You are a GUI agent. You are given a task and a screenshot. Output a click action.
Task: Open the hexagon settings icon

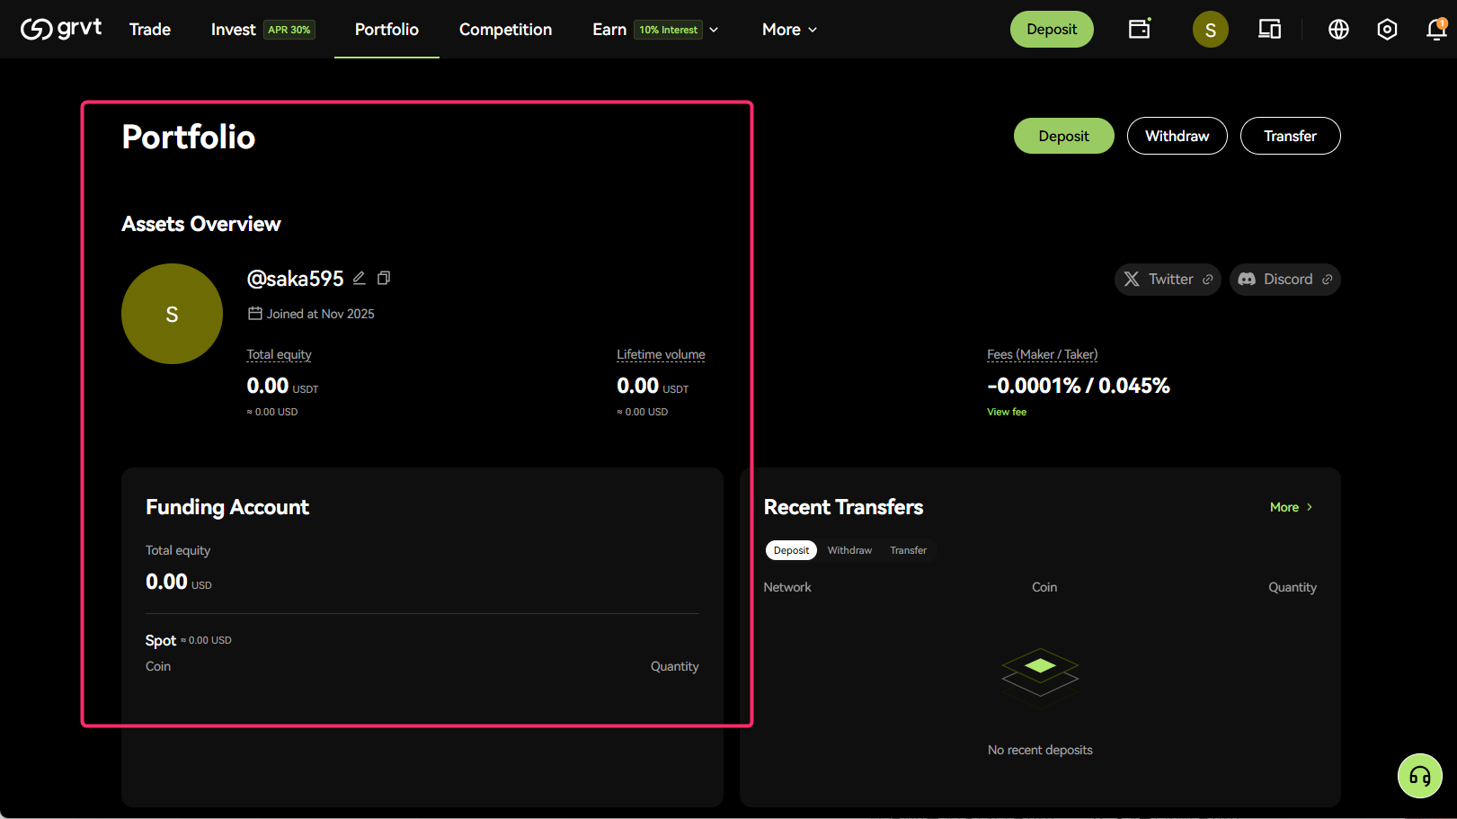click(x=1387, y=30)
